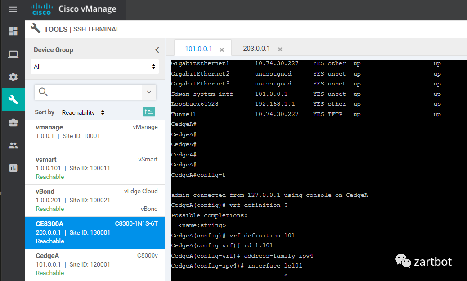This screenshot has width=467, height=281.
Task: Switch to the 203.0.0.1 terminal tab
Action: (x=256, y=49)
